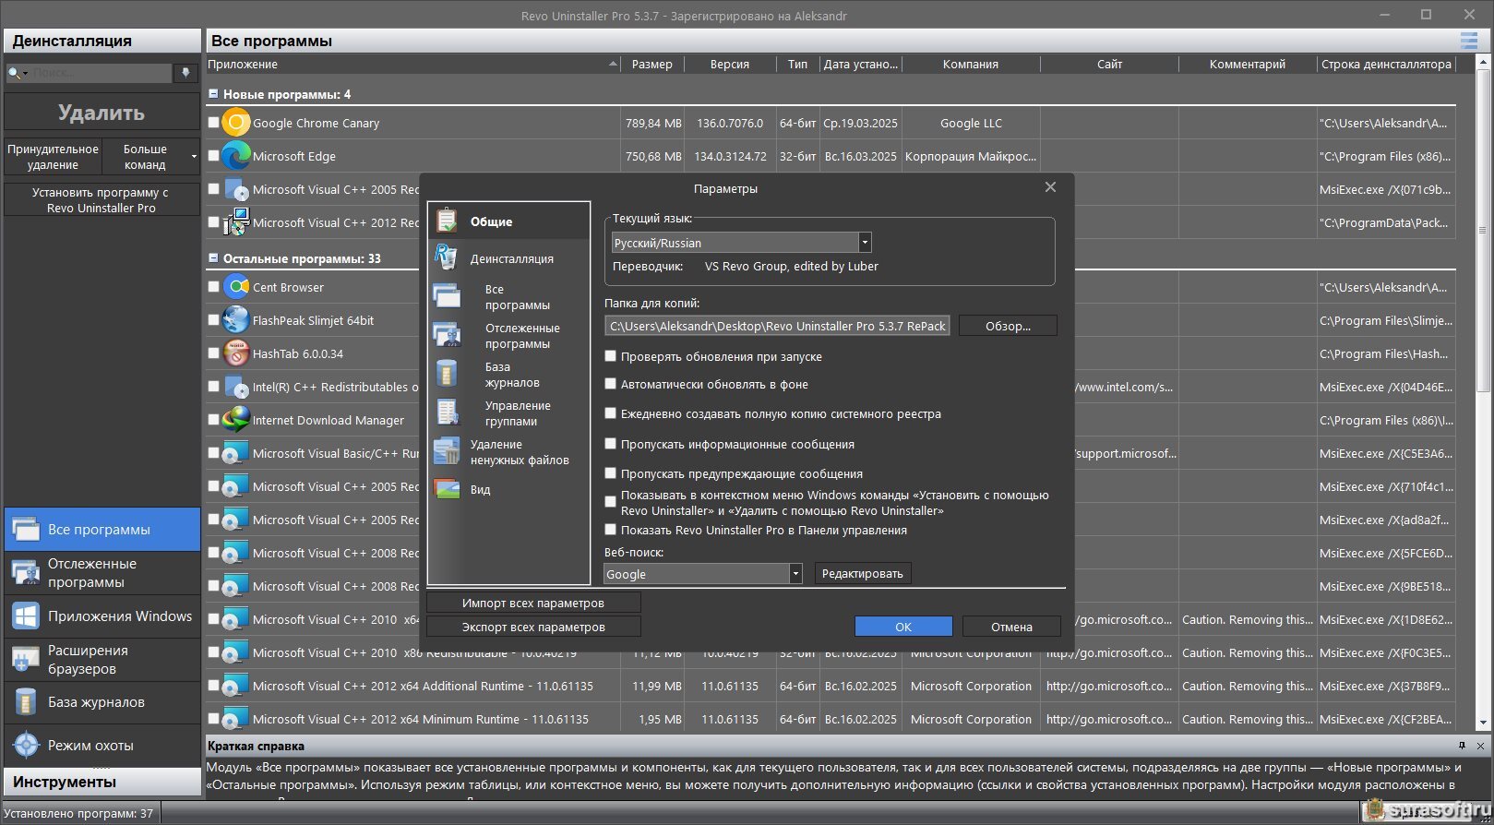
Task: Toggle 'Пропускать предупреждающие сообщения' checkbox
Action: click(610, 473)
